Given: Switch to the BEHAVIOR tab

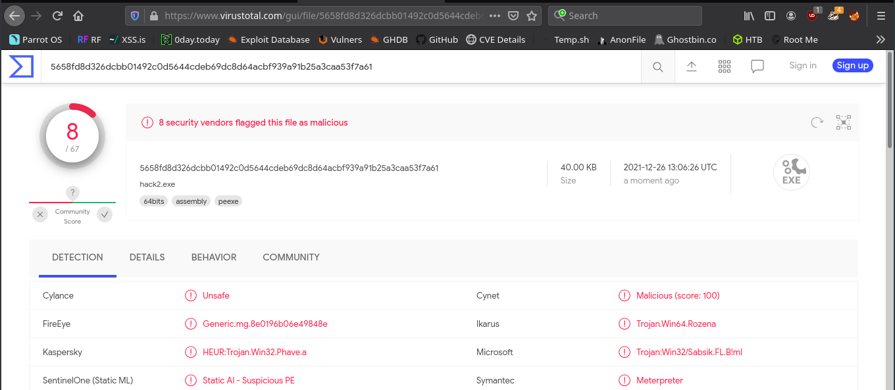Looking at the screenshot, I should [x=214, y=257].
